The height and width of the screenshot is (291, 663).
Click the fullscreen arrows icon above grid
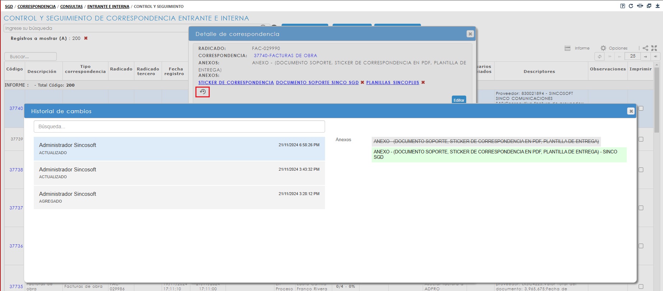pyautogui.click(x=654, y=48)
